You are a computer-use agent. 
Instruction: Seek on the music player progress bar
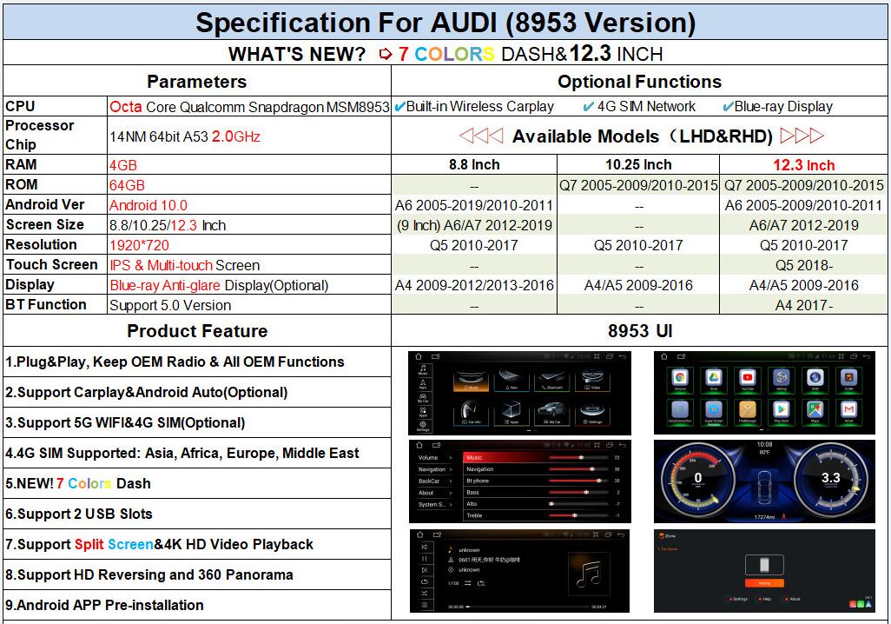coord(527,607)
